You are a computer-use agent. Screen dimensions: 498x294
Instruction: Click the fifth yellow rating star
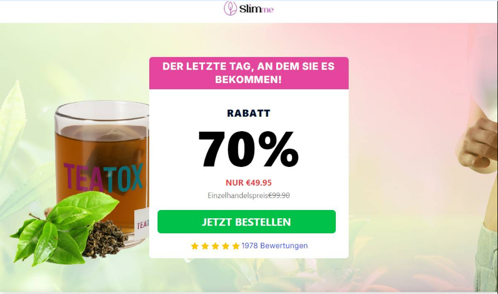pos(236,246)
